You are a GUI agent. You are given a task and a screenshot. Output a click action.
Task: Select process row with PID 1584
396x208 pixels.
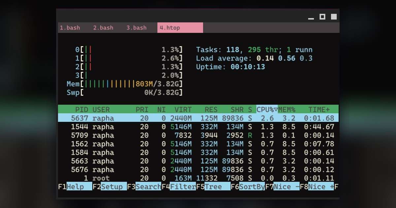[198, 153]
